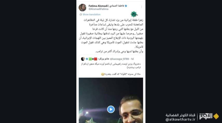Play the embedded video
Viewport: 222px width, 123px height.
tap(111, 109)
